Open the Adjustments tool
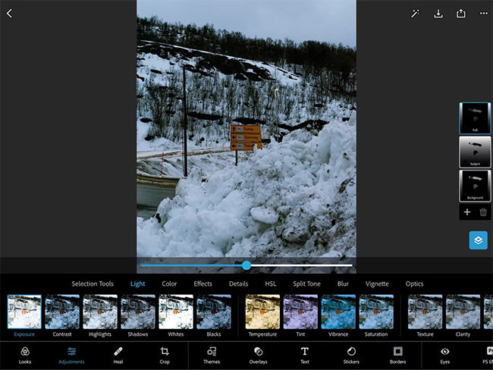493x370 pixels. click(71, 356)
